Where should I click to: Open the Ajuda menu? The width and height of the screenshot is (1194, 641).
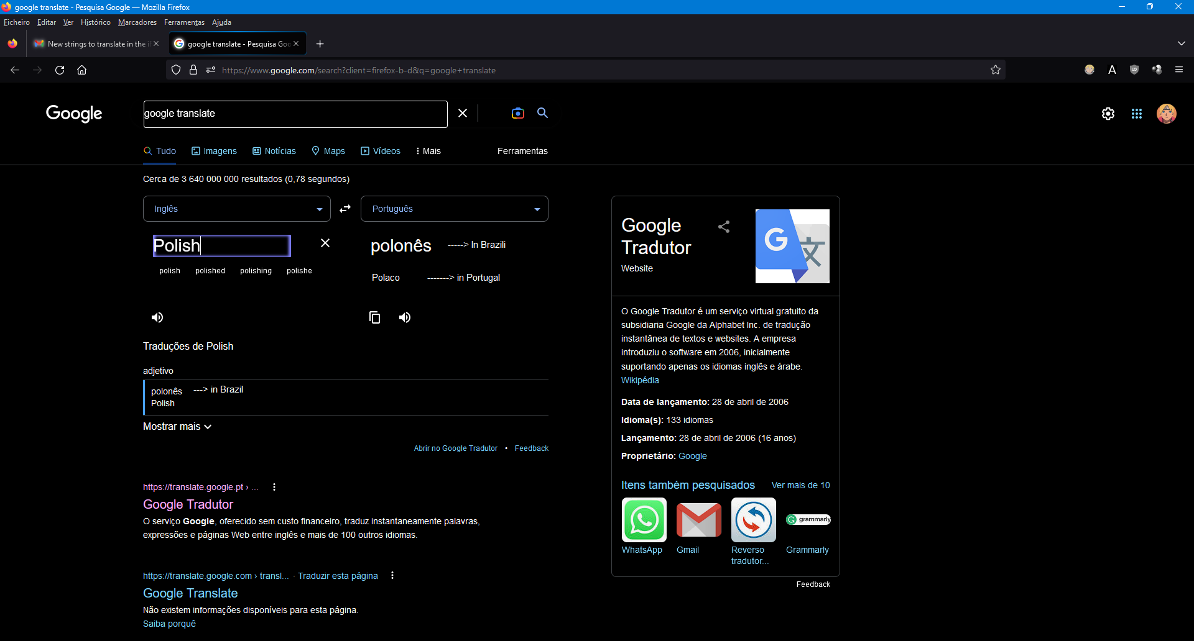tap(221, 22)
